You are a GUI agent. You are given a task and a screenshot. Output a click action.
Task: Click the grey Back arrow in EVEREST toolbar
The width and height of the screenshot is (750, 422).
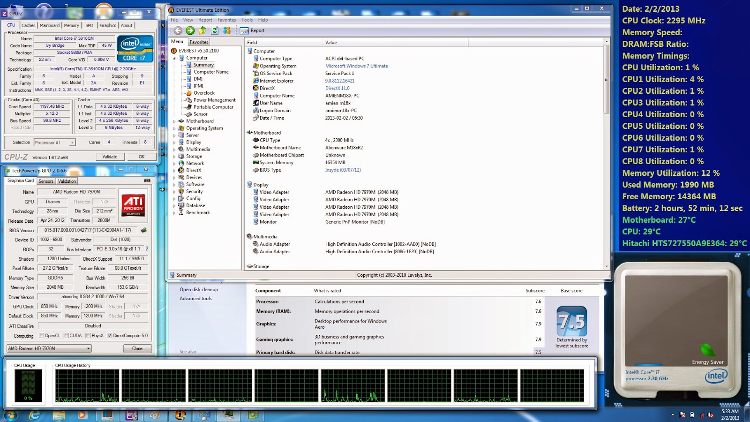tap(178, 30)
